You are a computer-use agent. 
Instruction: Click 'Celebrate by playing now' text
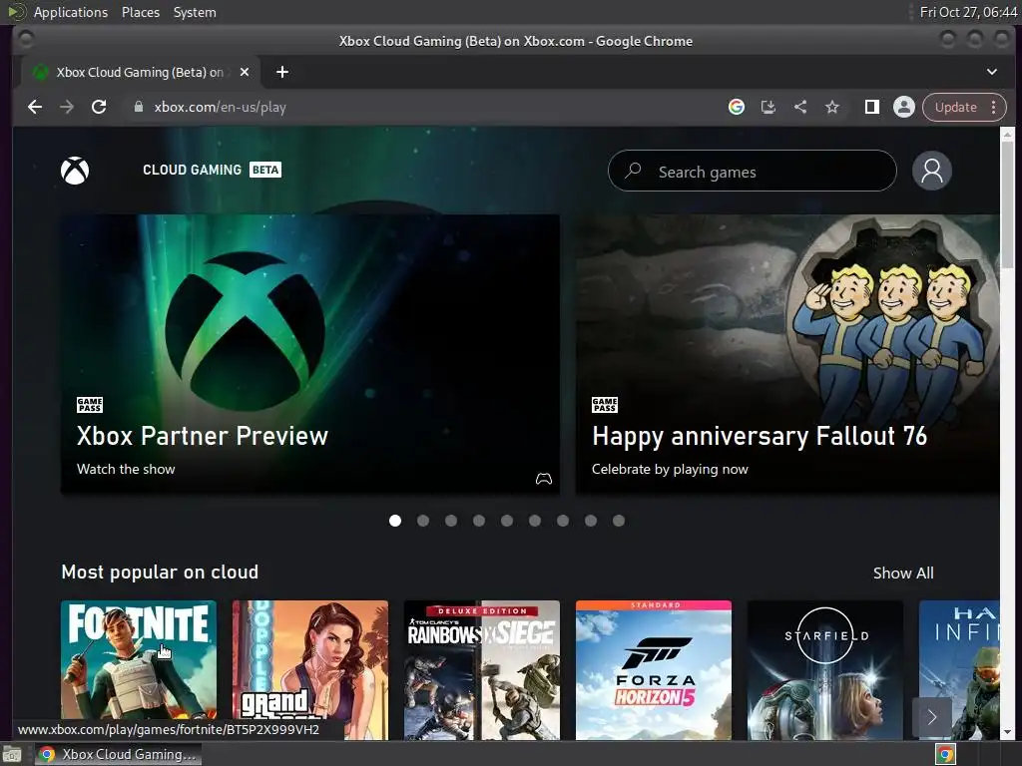click(x=670, y=469)
